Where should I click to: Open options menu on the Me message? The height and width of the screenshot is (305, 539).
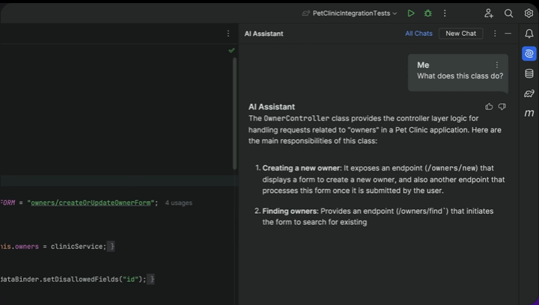coord(497,65)
